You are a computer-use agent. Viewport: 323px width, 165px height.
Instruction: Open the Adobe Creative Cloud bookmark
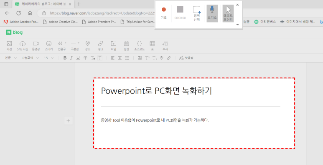60,22
